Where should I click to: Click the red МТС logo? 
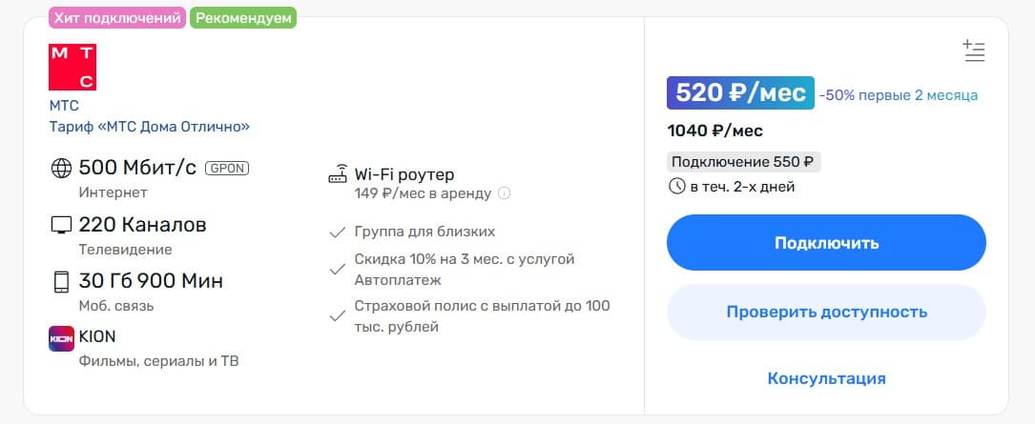[72, 68]
